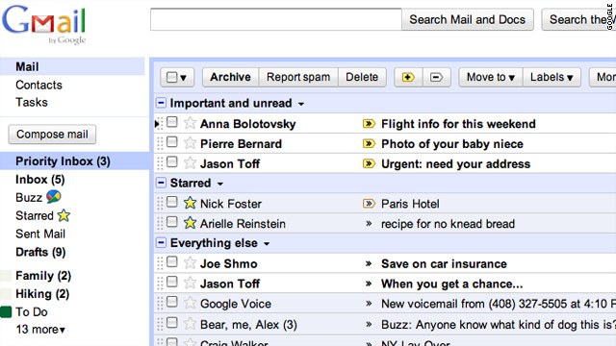Open Drafts (9)
The width and height of the screenshot is (616, 346).
[40, 252]
